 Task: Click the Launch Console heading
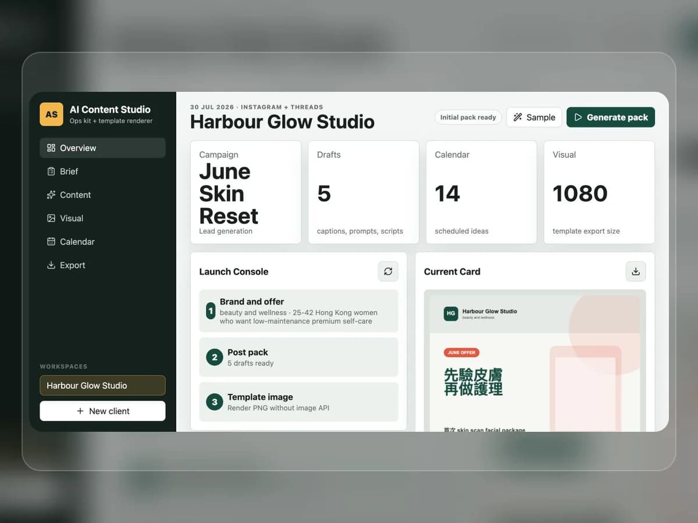(234, 271)
